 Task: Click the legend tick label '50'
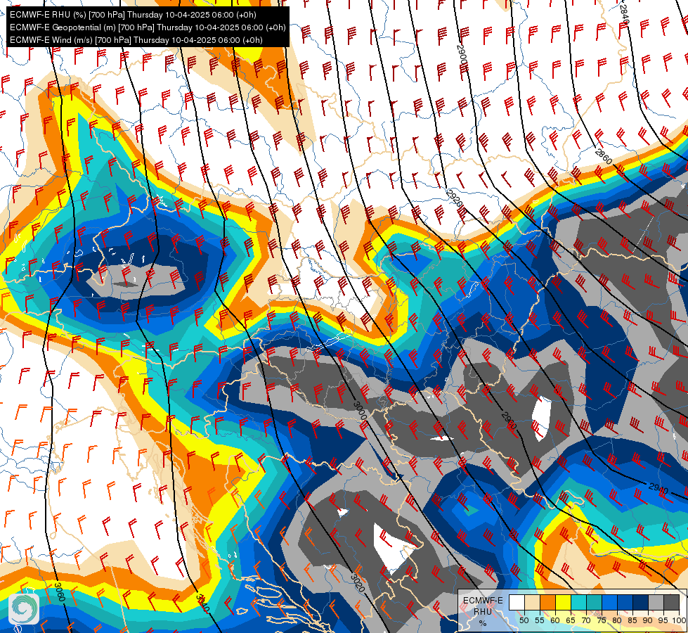(524, 620)
